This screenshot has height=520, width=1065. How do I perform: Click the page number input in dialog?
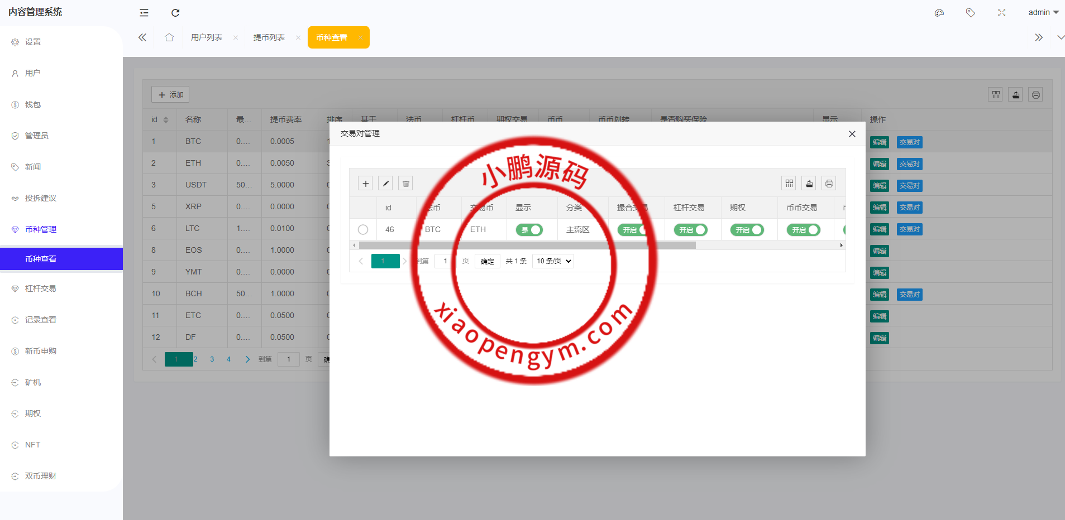(x=445, y=261)
